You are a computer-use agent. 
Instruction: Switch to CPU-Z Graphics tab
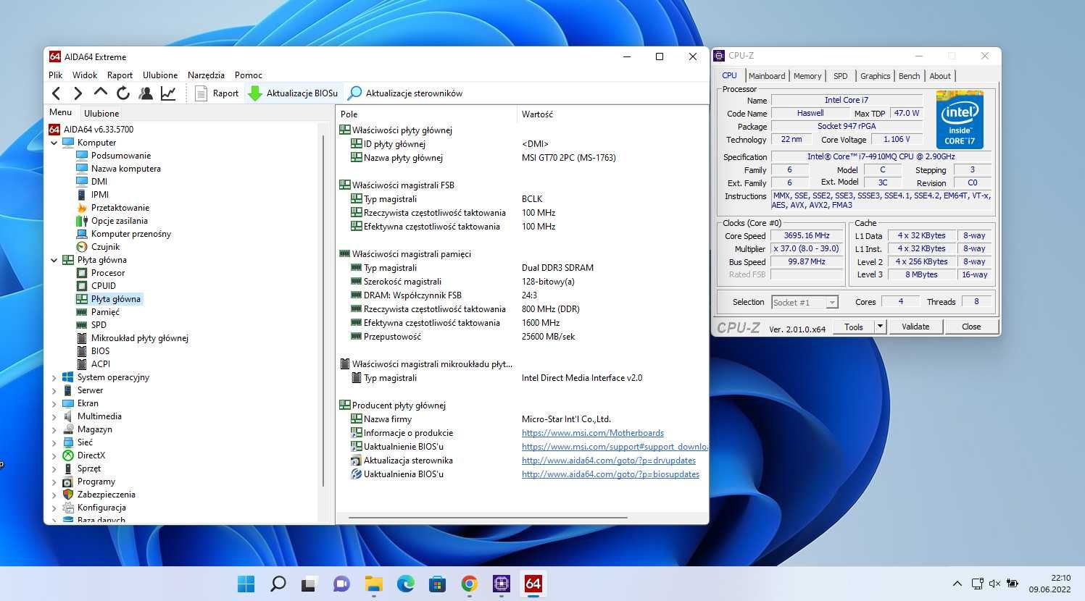[875, 76]
